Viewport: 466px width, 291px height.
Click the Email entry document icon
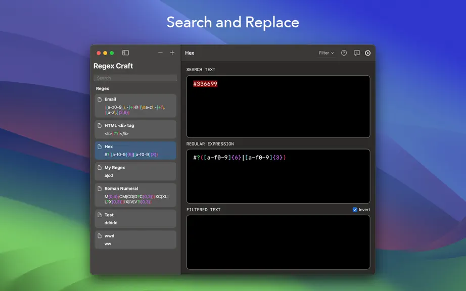coord(100,100)
